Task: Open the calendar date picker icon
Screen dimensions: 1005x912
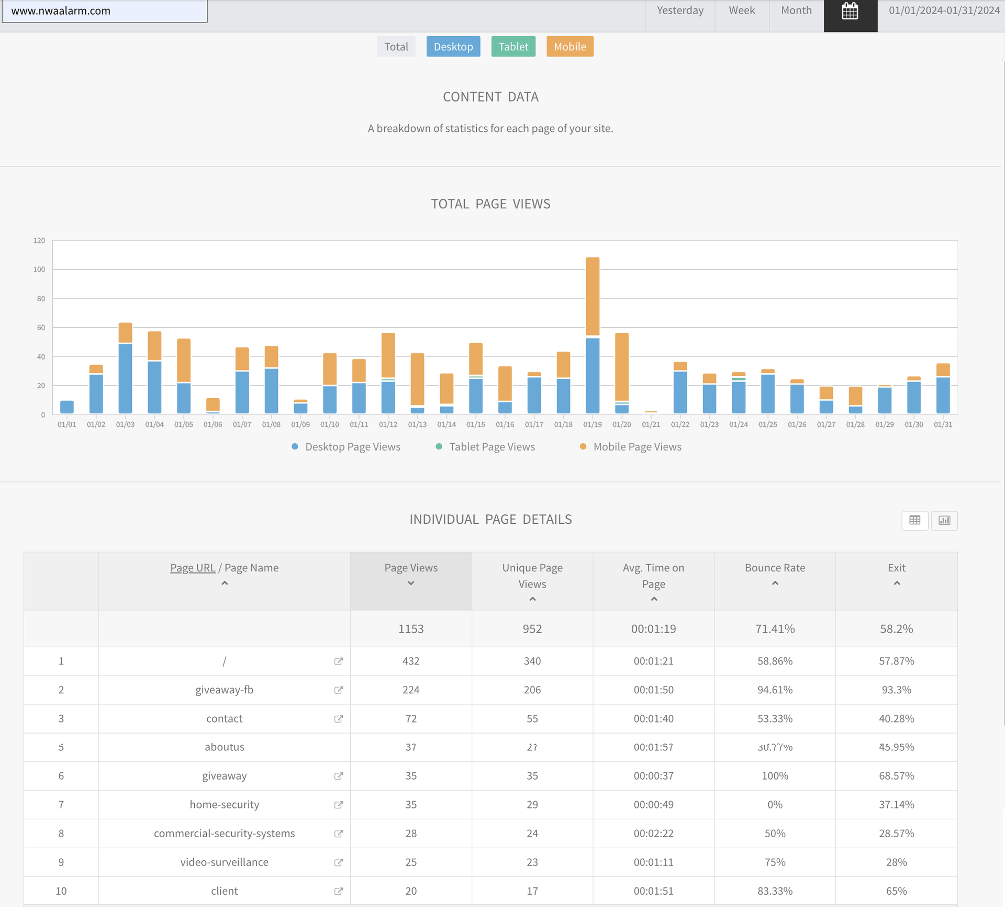Action: tap(850, 12)
